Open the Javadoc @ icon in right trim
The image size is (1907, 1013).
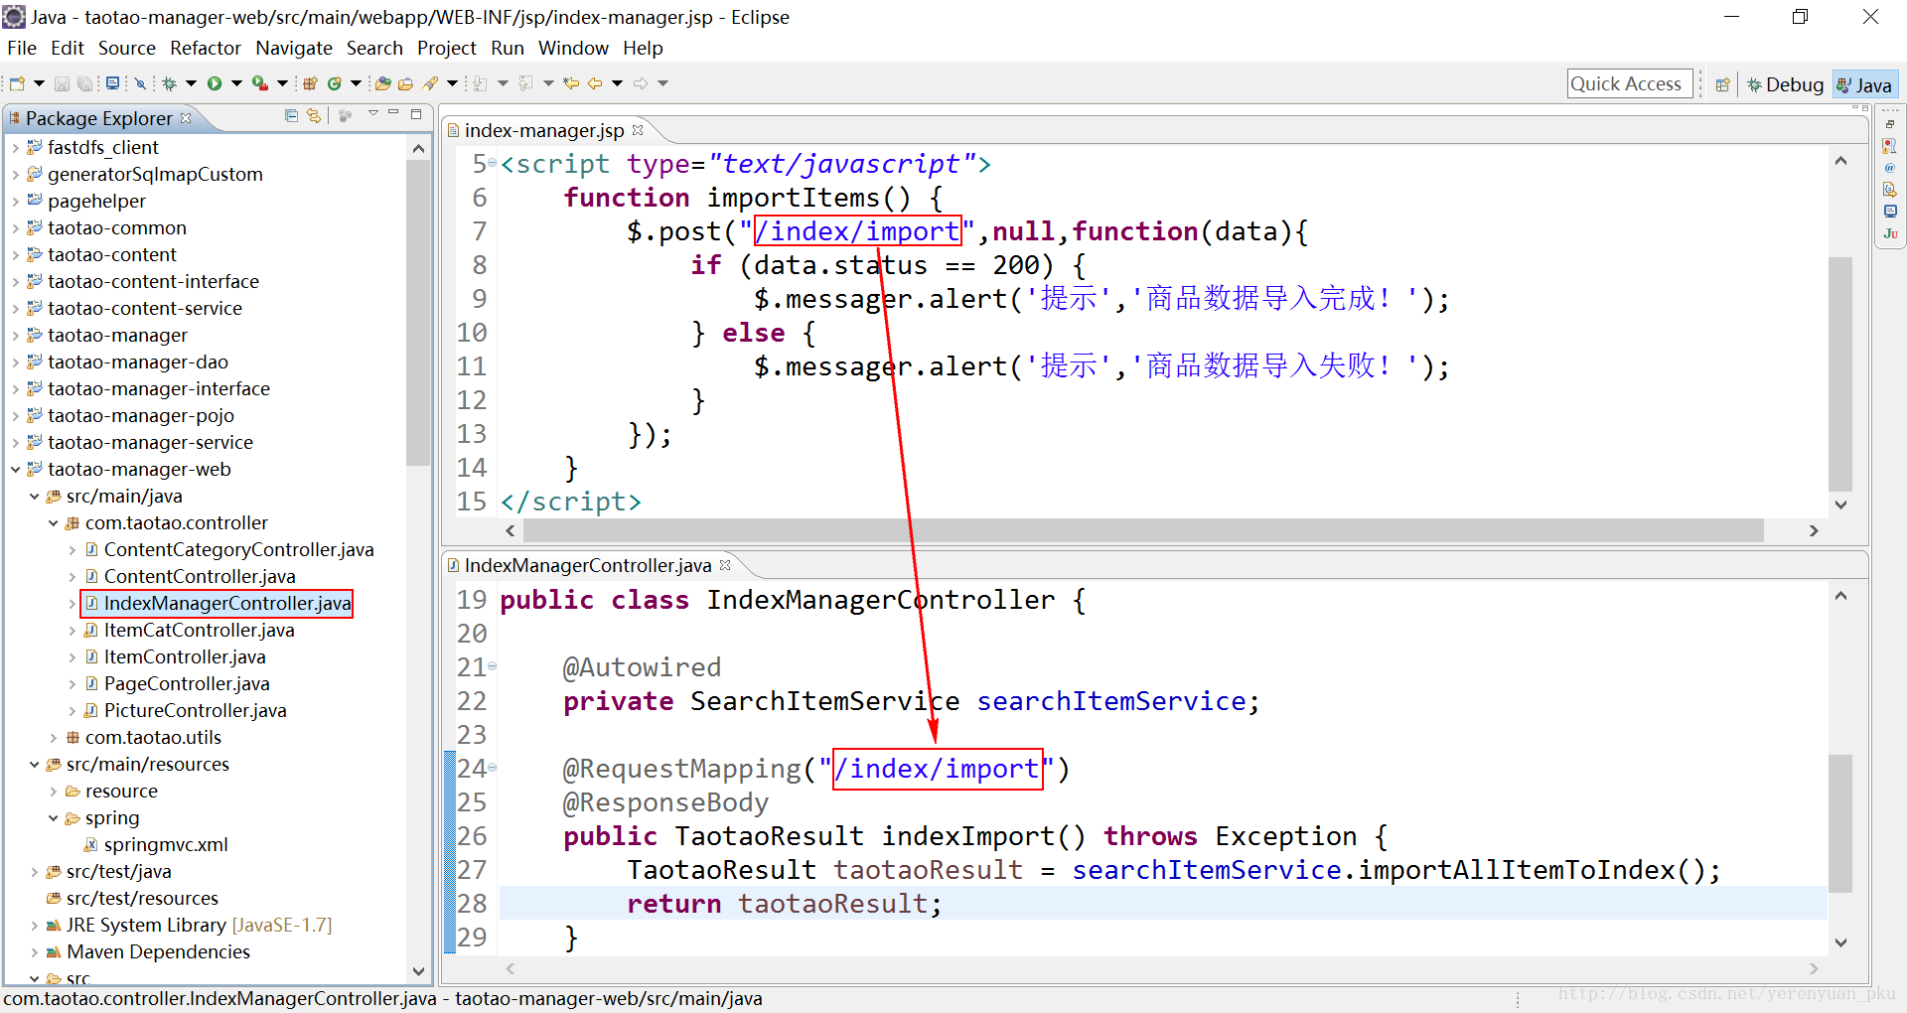point(1890,168)
